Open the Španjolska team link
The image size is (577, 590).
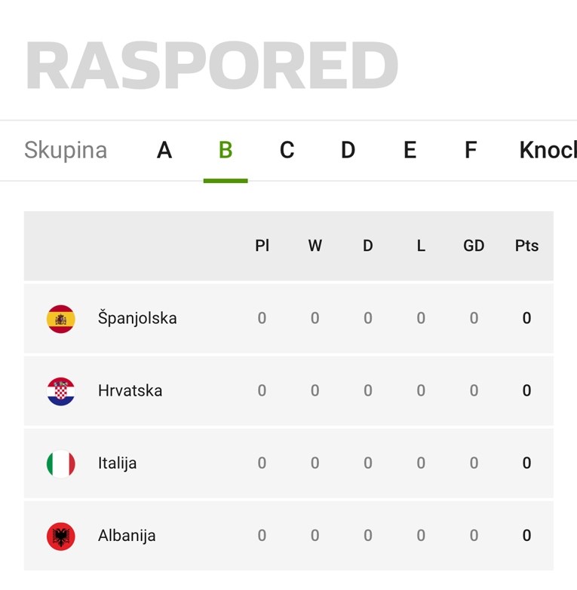(x=137, y=318)
